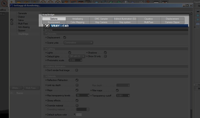
Task: Toggle Glossy effects checkbox
Action: [x=77, y=100]
